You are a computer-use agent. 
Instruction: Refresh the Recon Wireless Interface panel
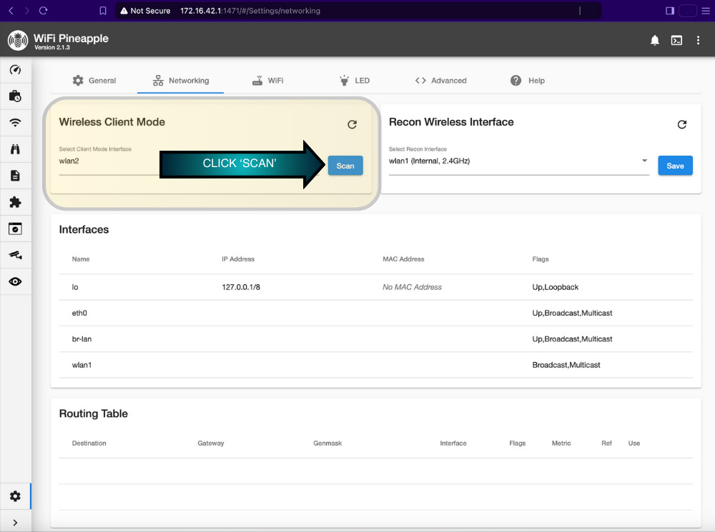pyautogui.click(x=681, y=124)
